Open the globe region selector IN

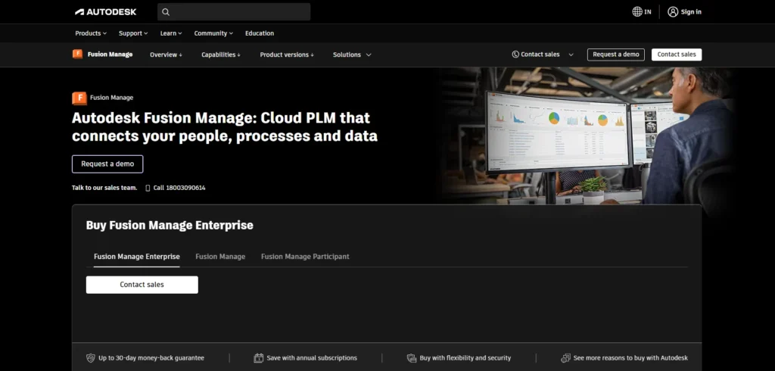[x=642, y=12]
